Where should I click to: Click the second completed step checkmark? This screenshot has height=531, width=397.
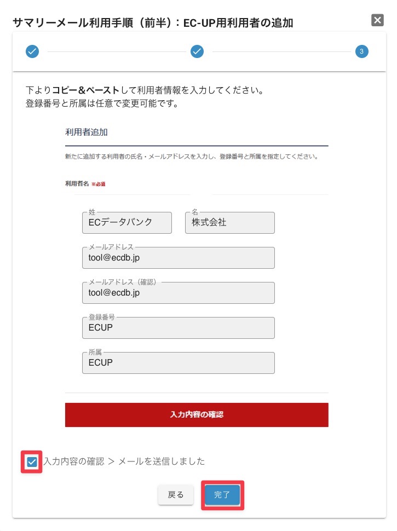point(197,51)
